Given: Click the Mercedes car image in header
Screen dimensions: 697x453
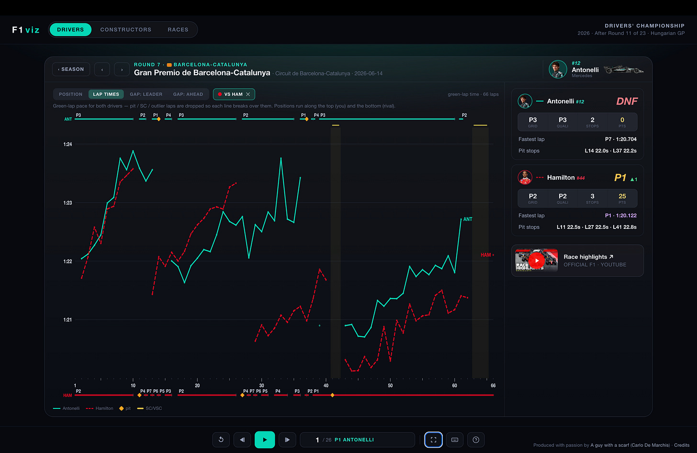Looking at the screenshot, I should click(624, 70).
